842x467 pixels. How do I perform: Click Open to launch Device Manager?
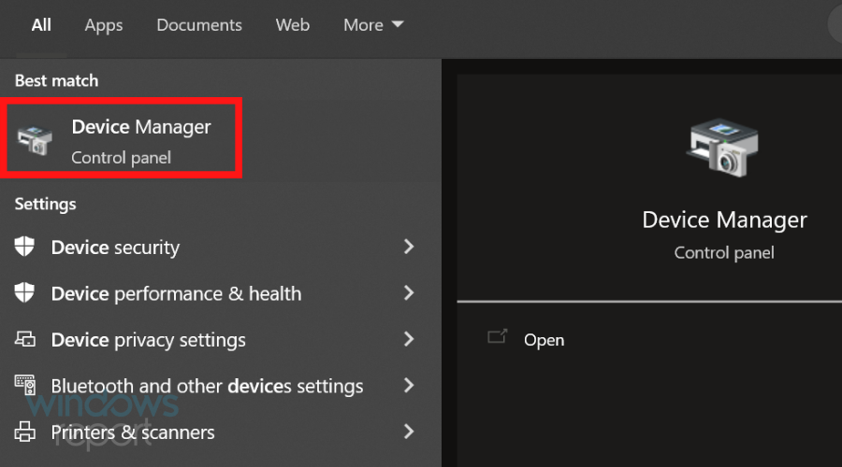coord(544,340)
